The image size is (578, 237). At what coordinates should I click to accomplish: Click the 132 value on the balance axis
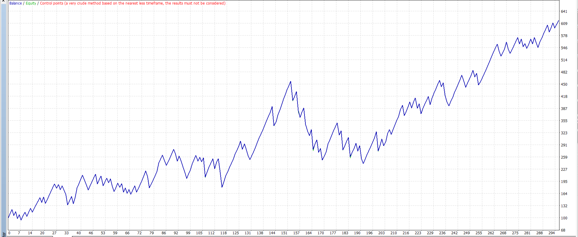(564, 206)
